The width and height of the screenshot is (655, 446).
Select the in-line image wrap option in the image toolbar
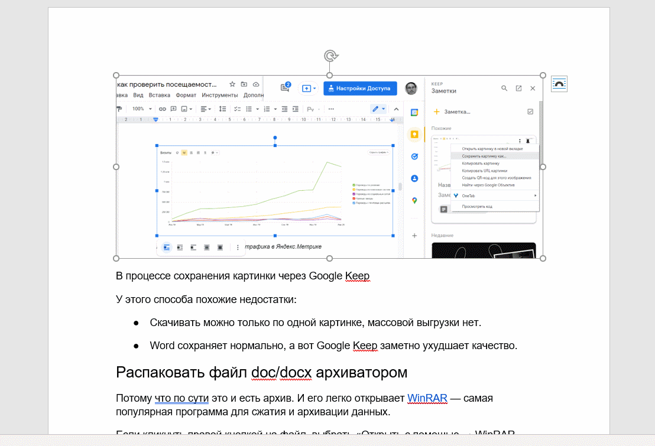click(x=167, y=248)
